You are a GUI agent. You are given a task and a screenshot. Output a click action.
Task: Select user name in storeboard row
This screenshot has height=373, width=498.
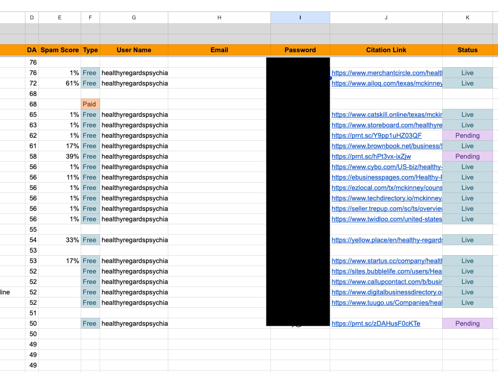coord(133,125)
